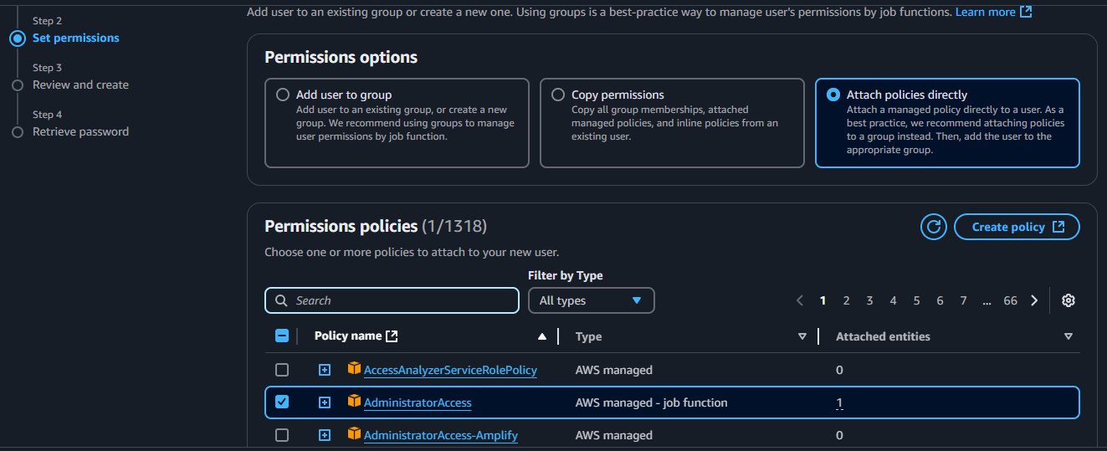Image resolution: width=1107 pixels, height=451 pixels.
Task: Uncheck the AdministratorAccess policy checkbox
Action: pyautogui.click(x=282, y=402)
